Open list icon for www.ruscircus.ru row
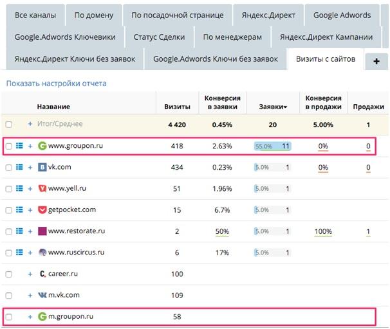Viewport: 390px width, 329px height. (19, 253)
